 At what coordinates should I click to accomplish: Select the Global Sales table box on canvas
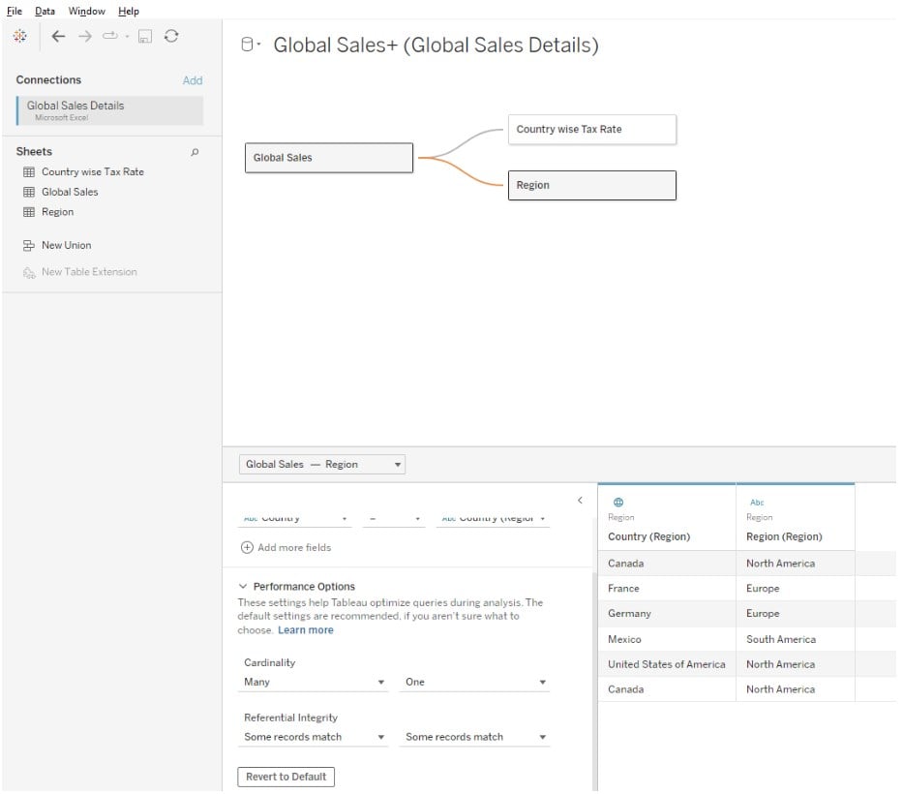click(x=330, y=159)
